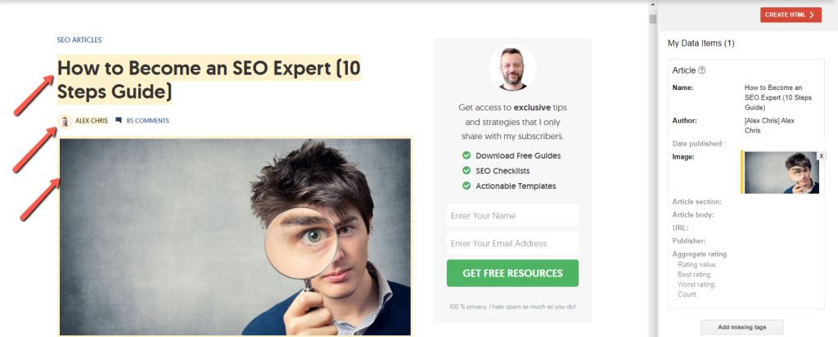The image size is (838, 337).
Task: Select the image thumbnail in the Data Items panel
Action: [x=782, y=173]
